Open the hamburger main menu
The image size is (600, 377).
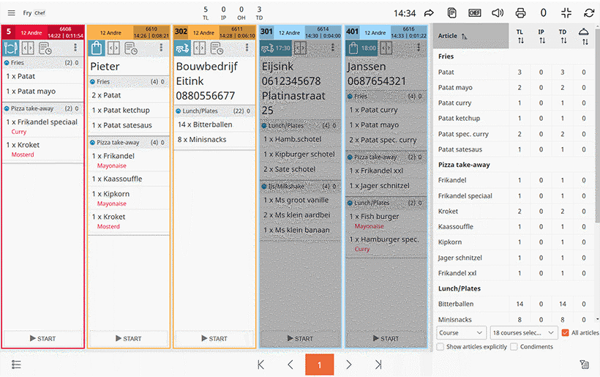12,12
